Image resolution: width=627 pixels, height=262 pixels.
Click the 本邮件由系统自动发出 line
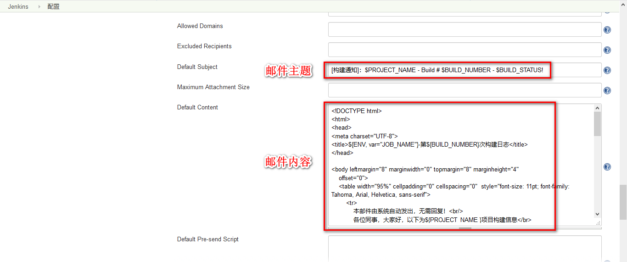(x=408, y=211)
